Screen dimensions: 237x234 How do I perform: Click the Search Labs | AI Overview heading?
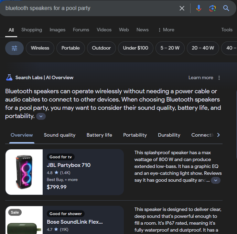[x=44, y=77]
